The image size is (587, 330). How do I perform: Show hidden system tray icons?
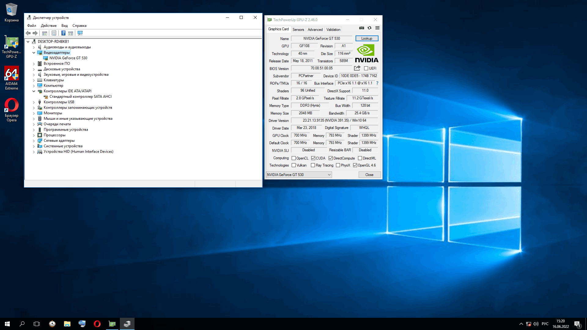point(521,324)
